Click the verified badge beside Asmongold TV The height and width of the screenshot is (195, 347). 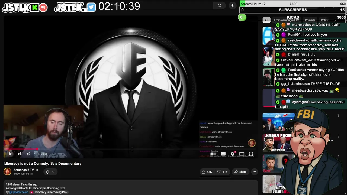37,170
